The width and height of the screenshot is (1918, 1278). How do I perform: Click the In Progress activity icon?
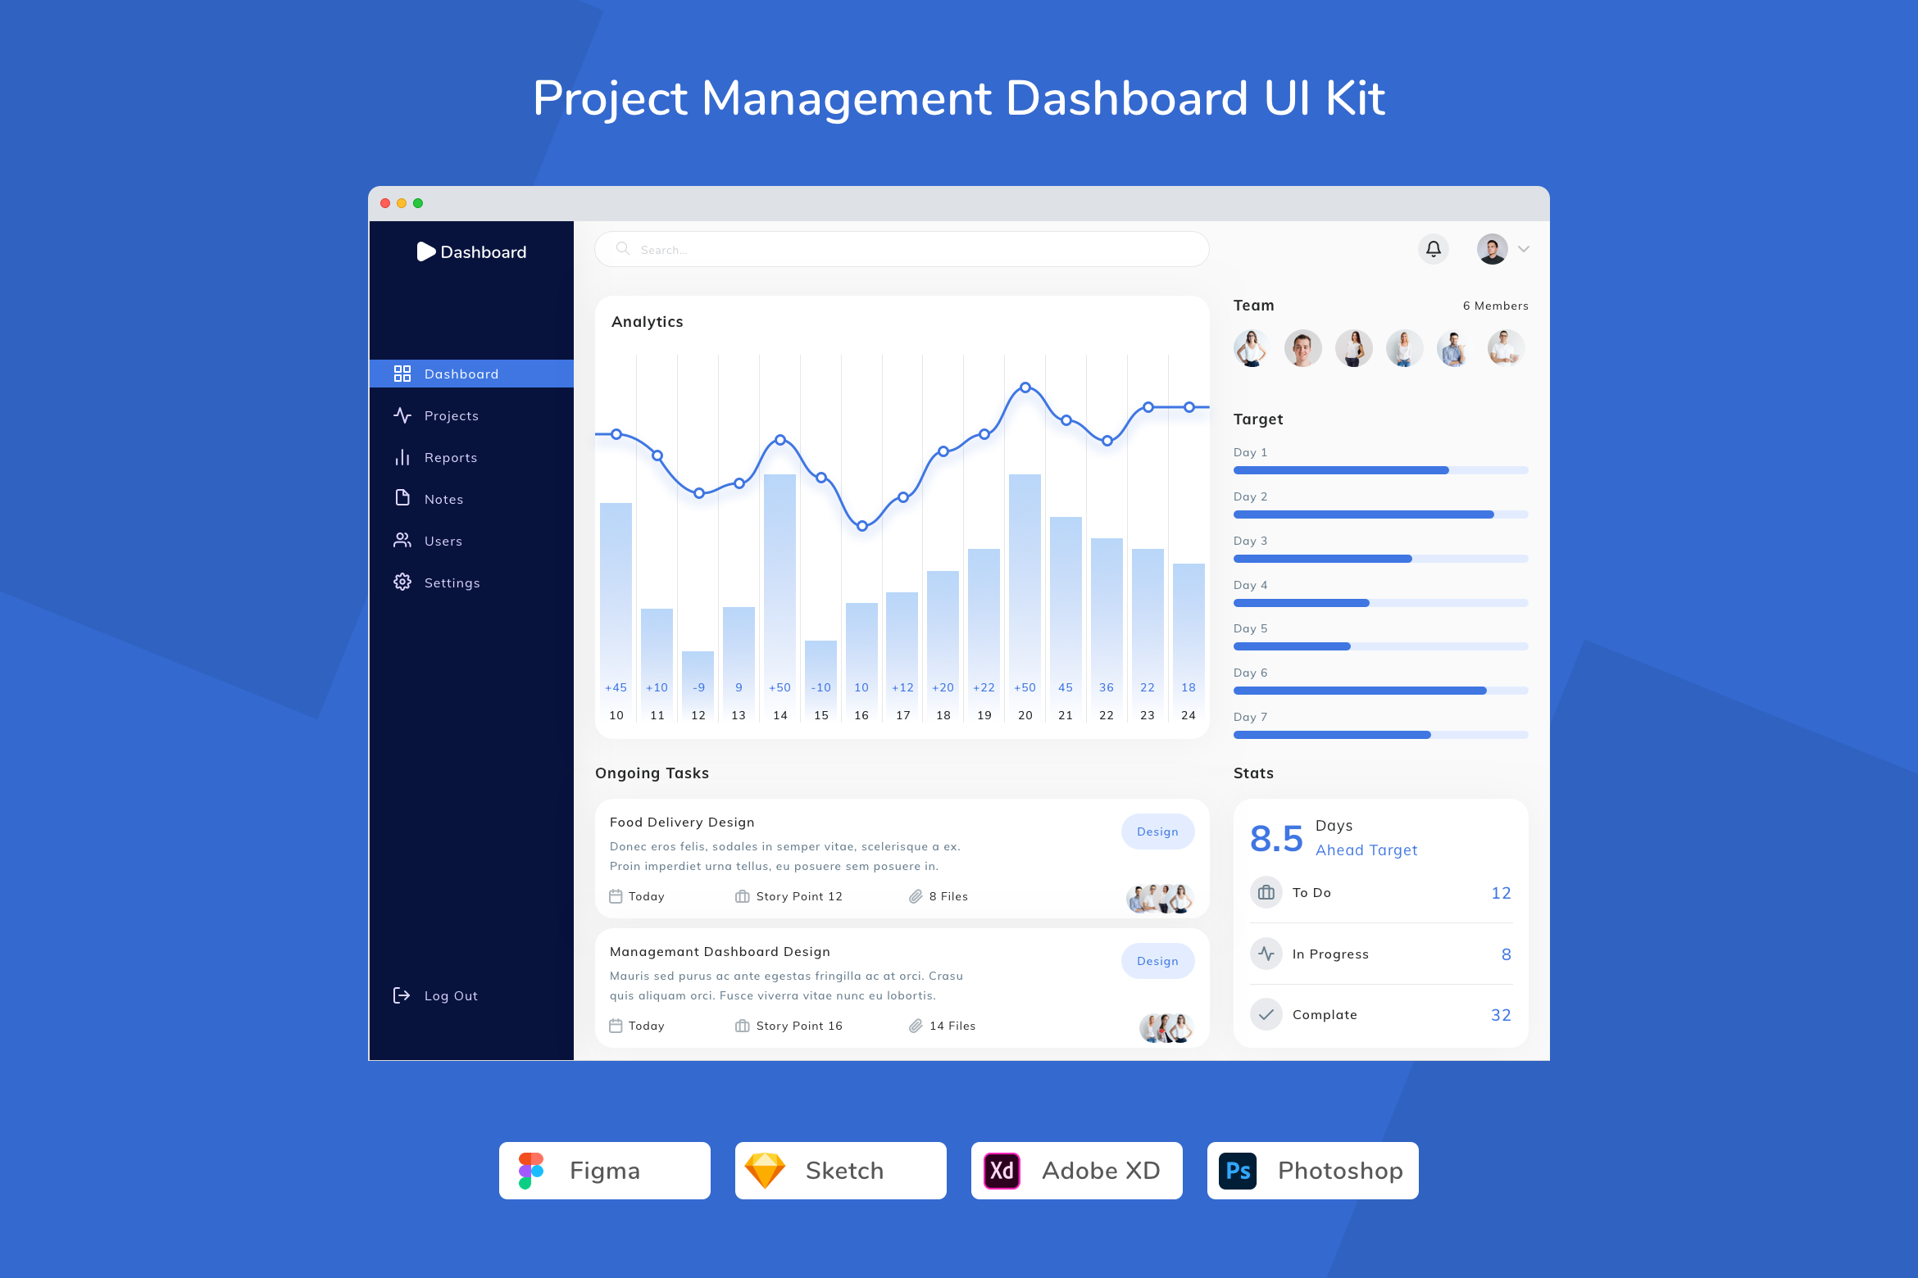[1266, 954]
